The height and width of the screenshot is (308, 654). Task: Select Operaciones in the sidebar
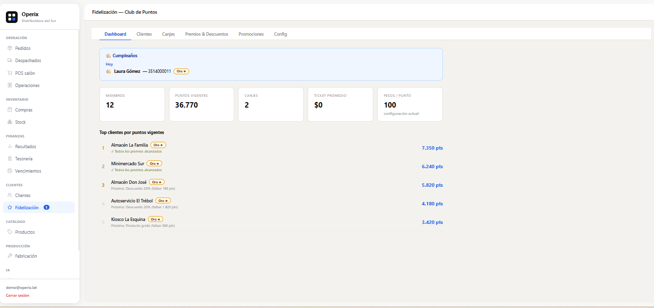pyautogui.click(x=39, y=85)
